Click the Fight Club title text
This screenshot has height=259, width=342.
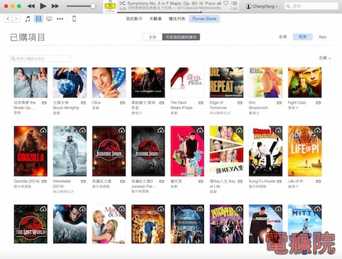coord(297,102)
